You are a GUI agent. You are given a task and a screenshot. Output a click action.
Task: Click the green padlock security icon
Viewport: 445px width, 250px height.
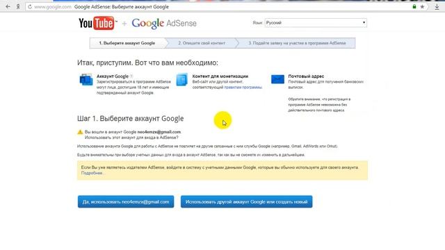[414, 6]
